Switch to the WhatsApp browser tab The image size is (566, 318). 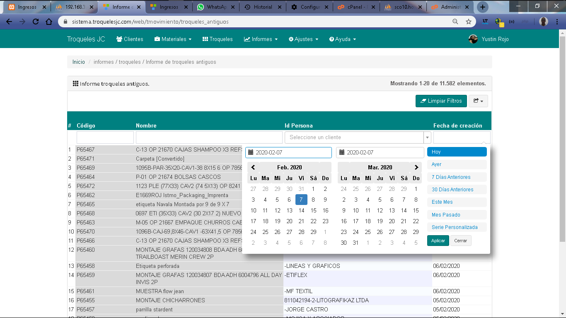[216, 7]
